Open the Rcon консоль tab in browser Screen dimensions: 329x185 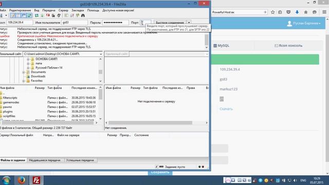click(x=288, y=46)
